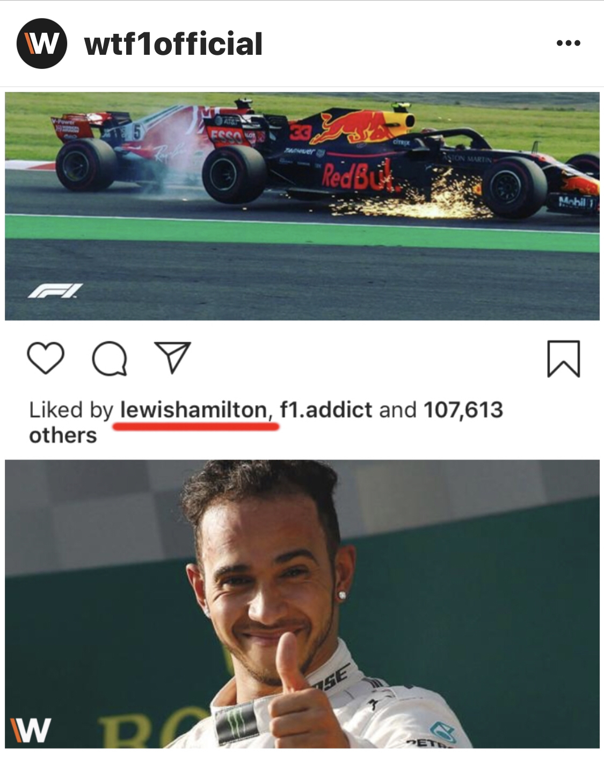604x762 pixels.
Task: Open comments via speech bubble icon
Action: (110, 358)
